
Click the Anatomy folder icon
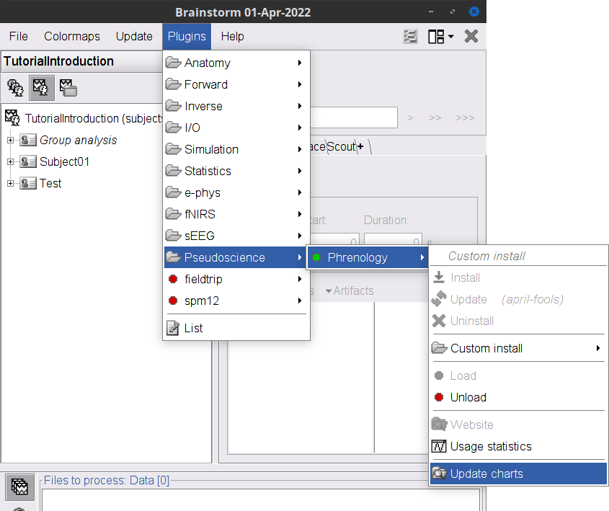173,63
